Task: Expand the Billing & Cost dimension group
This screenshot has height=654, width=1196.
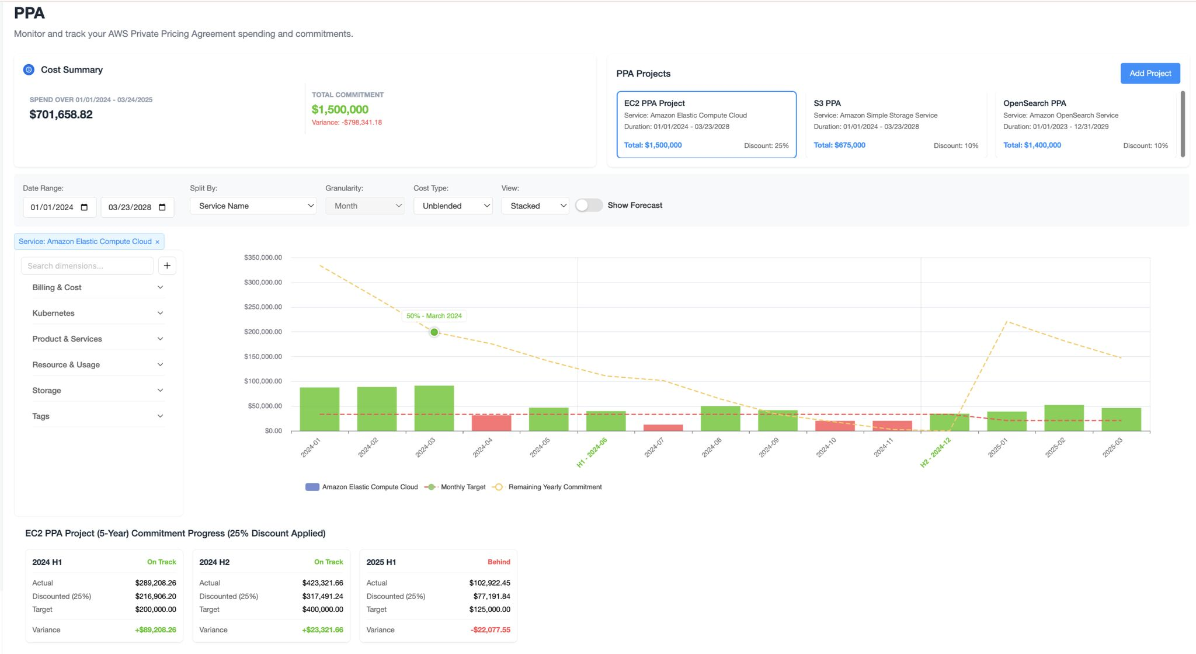Action: point(98,287)
